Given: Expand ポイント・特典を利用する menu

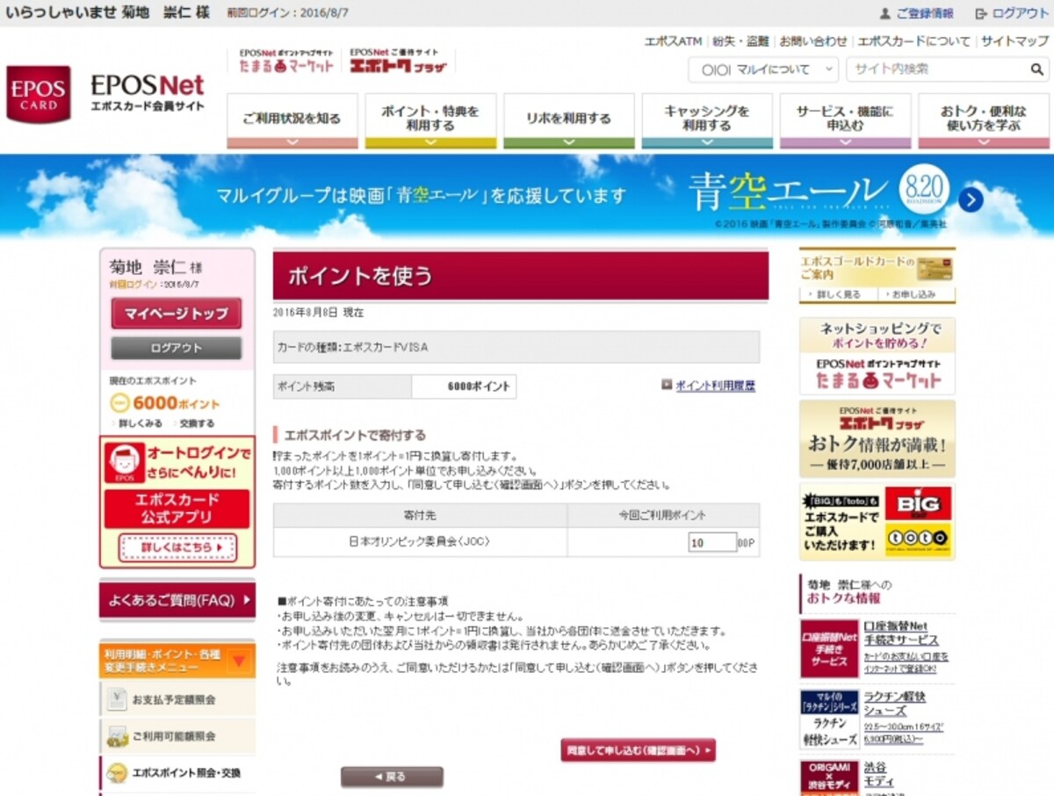Looking at the screenshot, I should pyautogui.click(x=430, y=121).
